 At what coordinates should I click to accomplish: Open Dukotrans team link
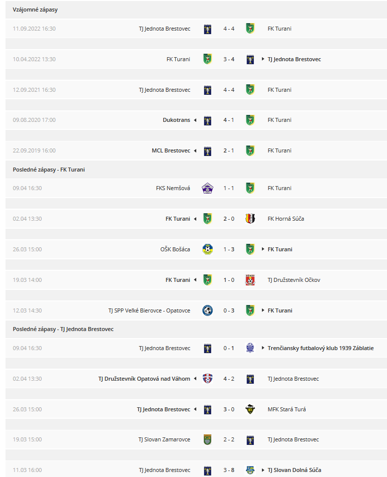(x=176, y=120)
